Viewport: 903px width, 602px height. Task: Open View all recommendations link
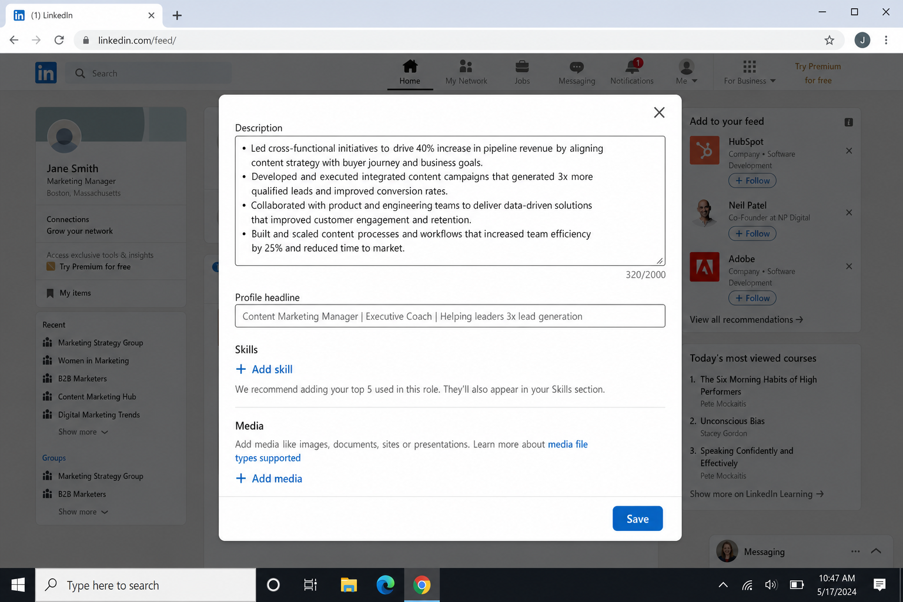tap(746, 320)
